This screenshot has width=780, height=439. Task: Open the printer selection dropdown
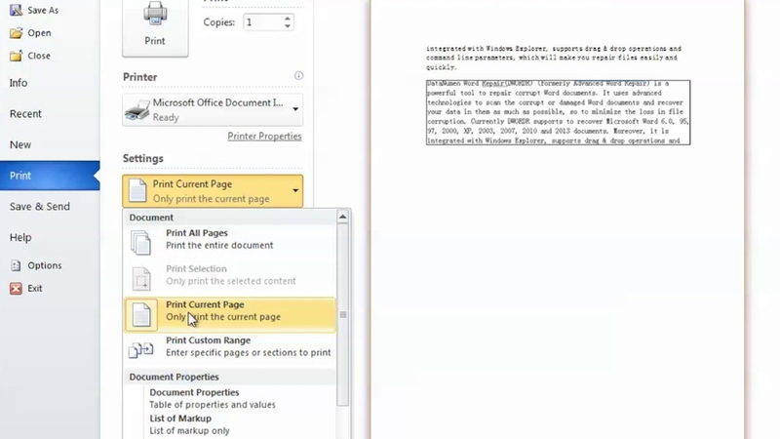pos(295,109)
